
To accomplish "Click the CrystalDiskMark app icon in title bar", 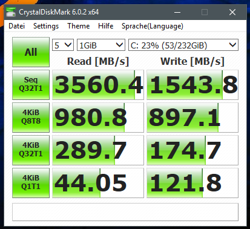I will (11, 12).
